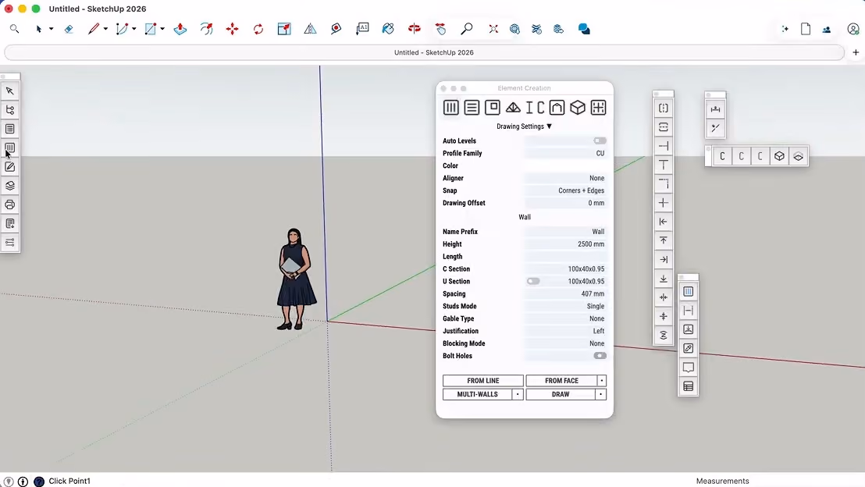Edit the Spacing value 407 mm
The height and width of the screenshot is (487, 865).
[565, 294]
